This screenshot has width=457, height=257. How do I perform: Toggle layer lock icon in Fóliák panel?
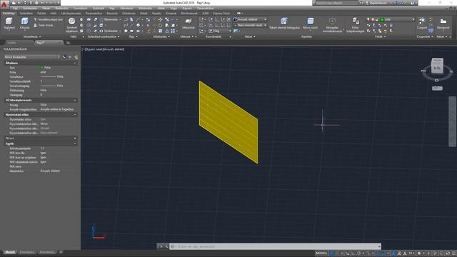point(377,19)
